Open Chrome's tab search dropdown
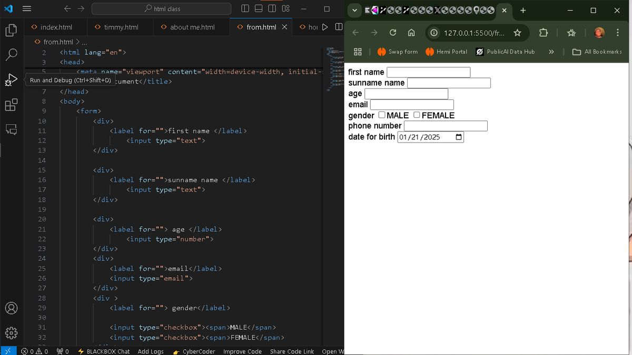 point(354,9)
